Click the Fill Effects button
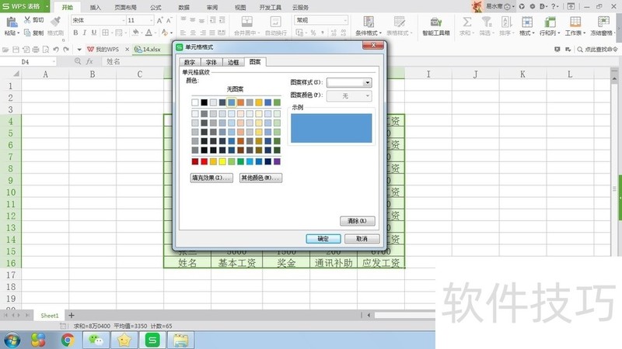Image resolution: width=622 pixels, height=349 pixels. pos(211,178)
